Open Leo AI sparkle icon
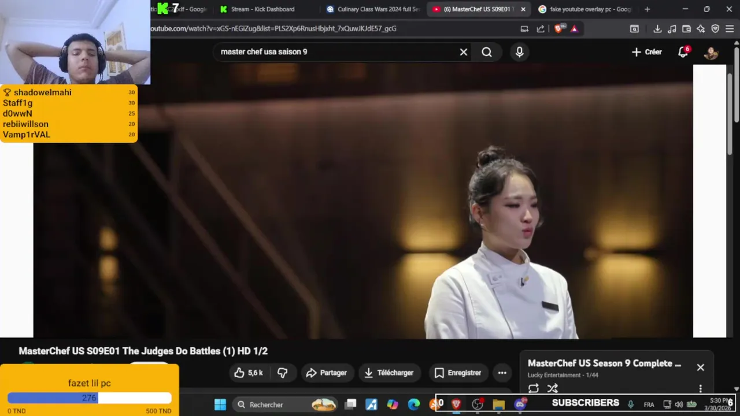This screenshot has width=740, height=416. pyautogui.click(x=701, y=28)
